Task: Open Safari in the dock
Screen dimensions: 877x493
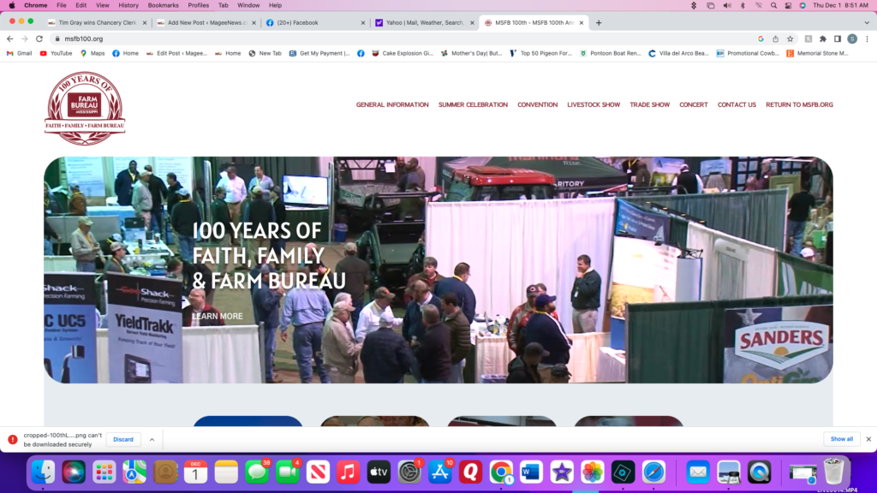Action: (x=653, y=472)
